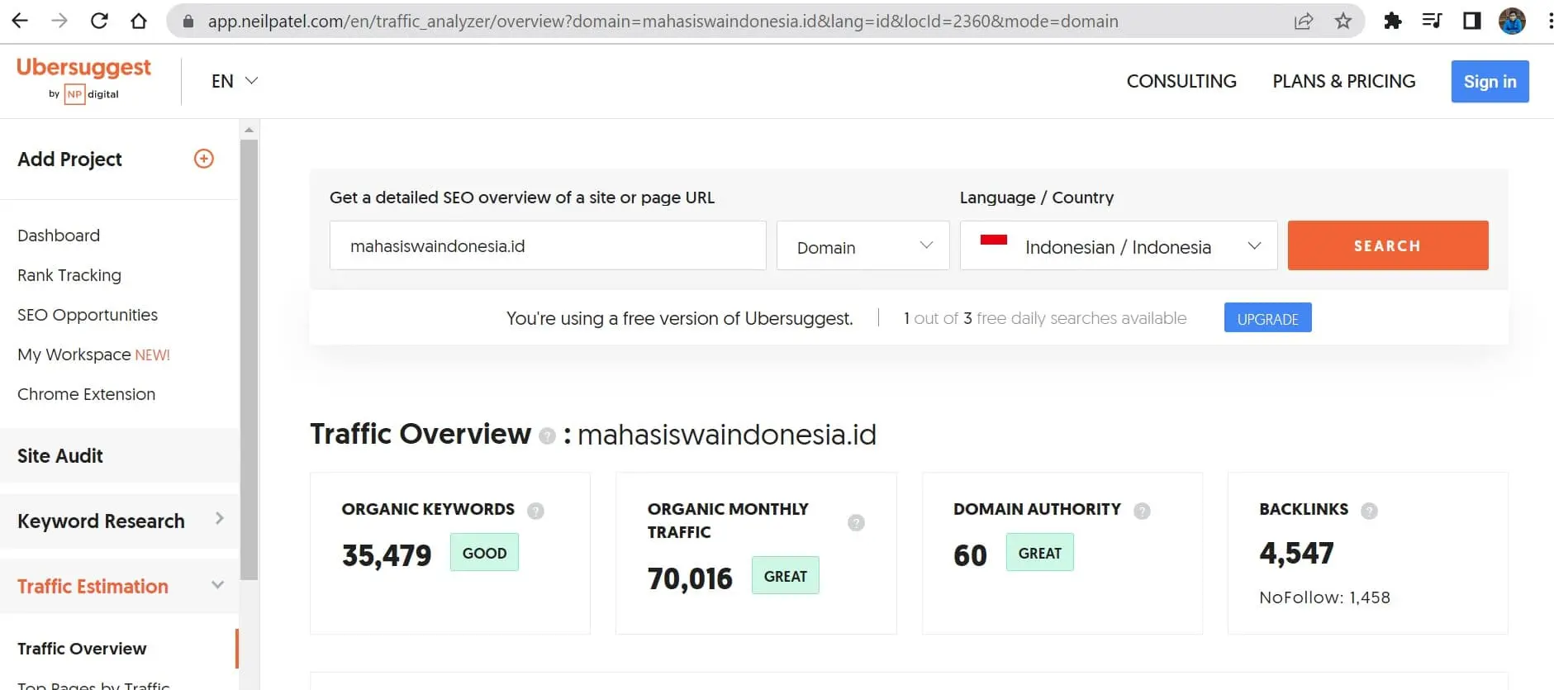The height and width of the screenshot is (690, 1554).
Task: Click the GREAT badge for monthly traffic
Action: tap(785, 576)
